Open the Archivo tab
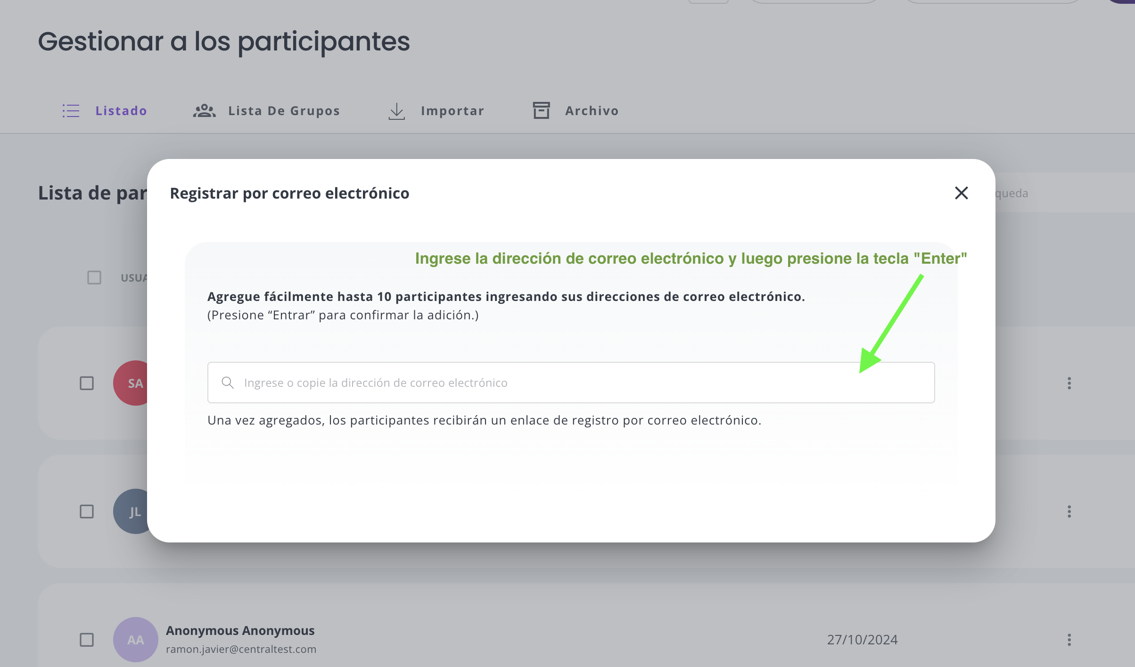Image resolution: width=1135 pixels, height=667 pixels. pyautogui.click(x=576, y=111)
